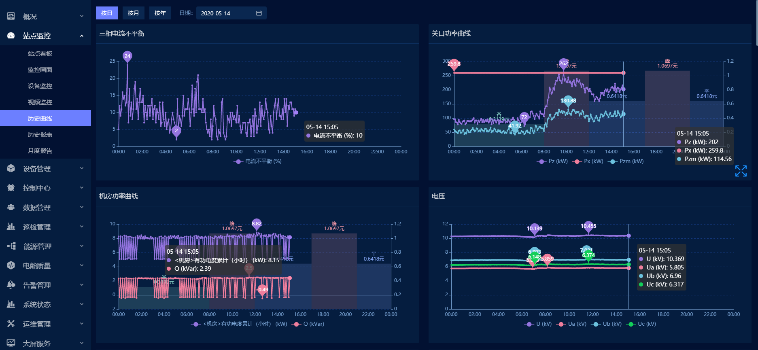
Task: Open the 历史报表 submenu item
Action: [x=40, y=134]
